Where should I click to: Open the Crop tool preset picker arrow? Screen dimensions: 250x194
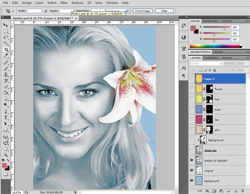[x=13, y=11]
